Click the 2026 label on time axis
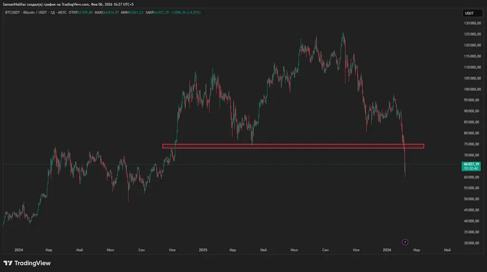 point(388,250)
